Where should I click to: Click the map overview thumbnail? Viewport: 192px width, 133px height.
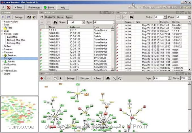tap(19, 114)
